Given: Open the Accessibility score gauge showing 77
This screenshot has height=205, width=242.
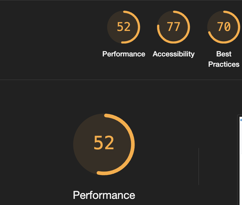Looking at the screenshot, I should [x=173, y=27].
